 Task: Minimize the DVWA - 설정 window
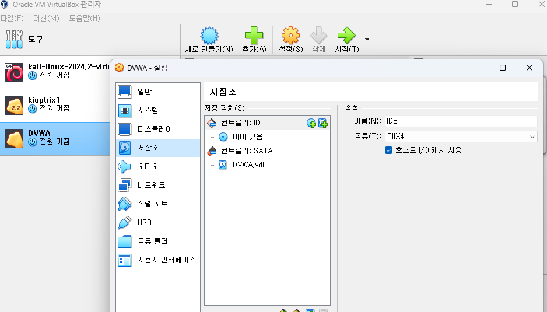coord(476,68)
